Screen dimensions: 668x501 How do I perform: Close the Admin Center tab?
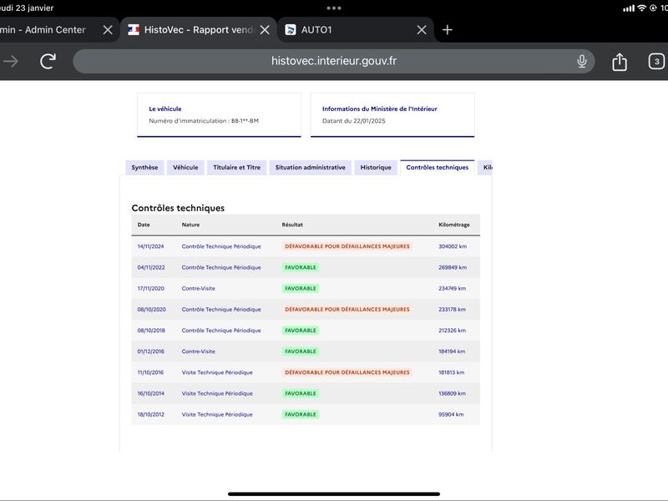point(108,30)
